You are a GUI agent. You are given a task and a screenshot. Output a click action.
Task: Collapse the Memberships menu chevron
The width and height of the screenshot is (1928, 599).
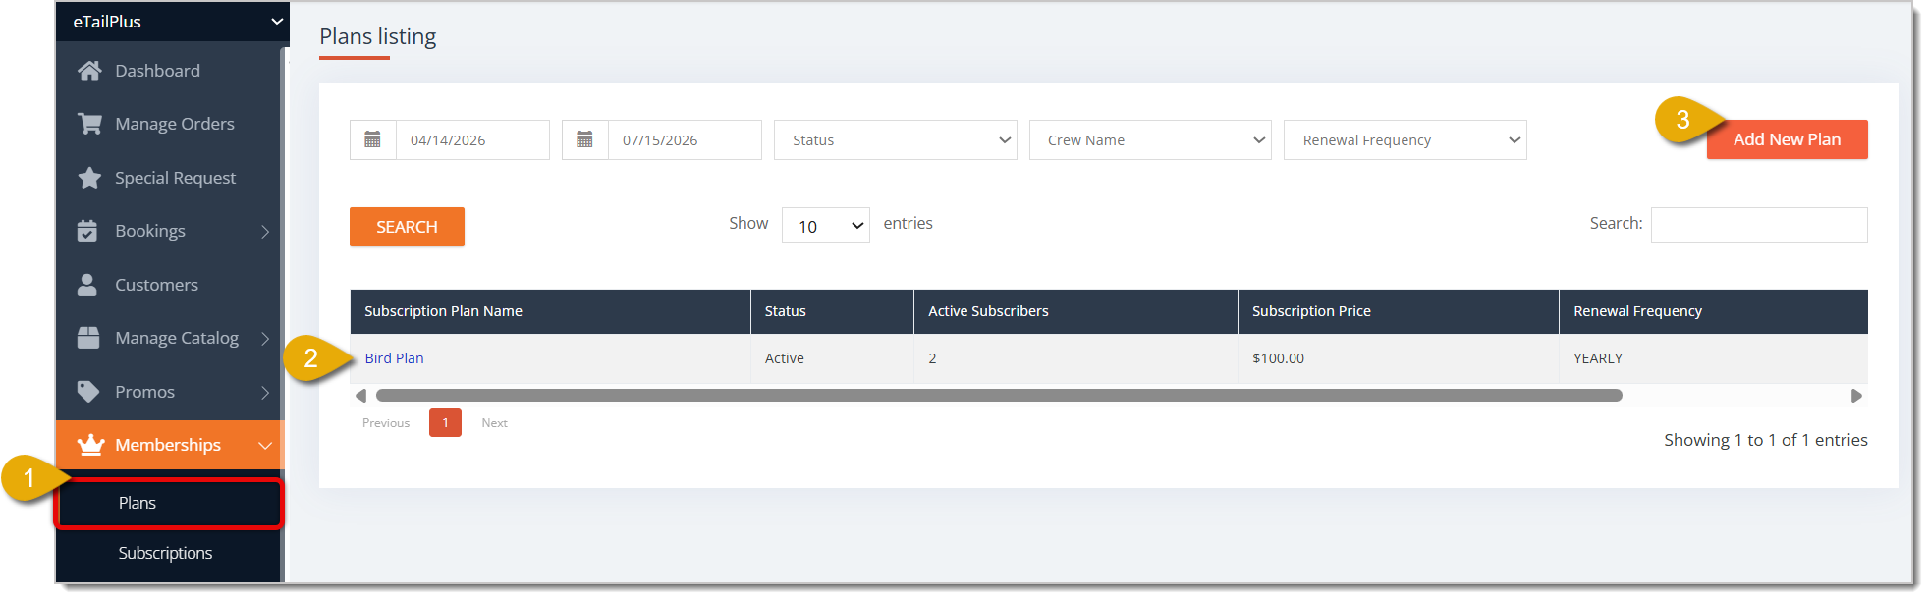click(x=265, y=446)
